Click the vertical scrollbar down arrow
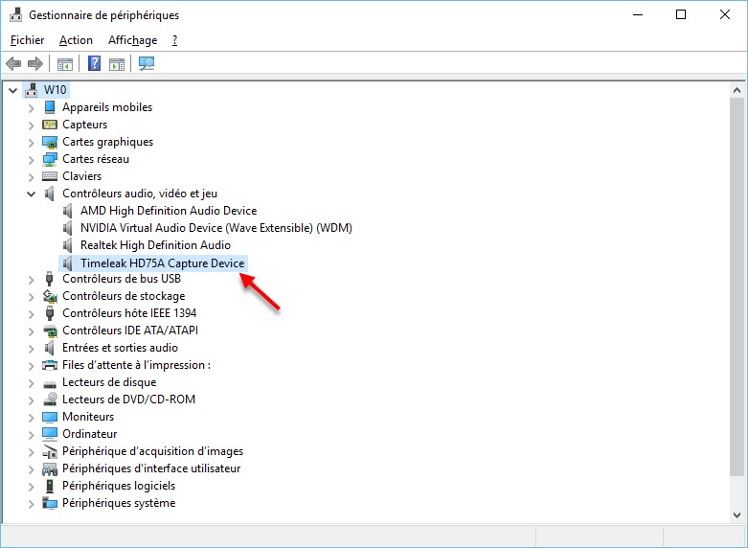 click(737, 514)
